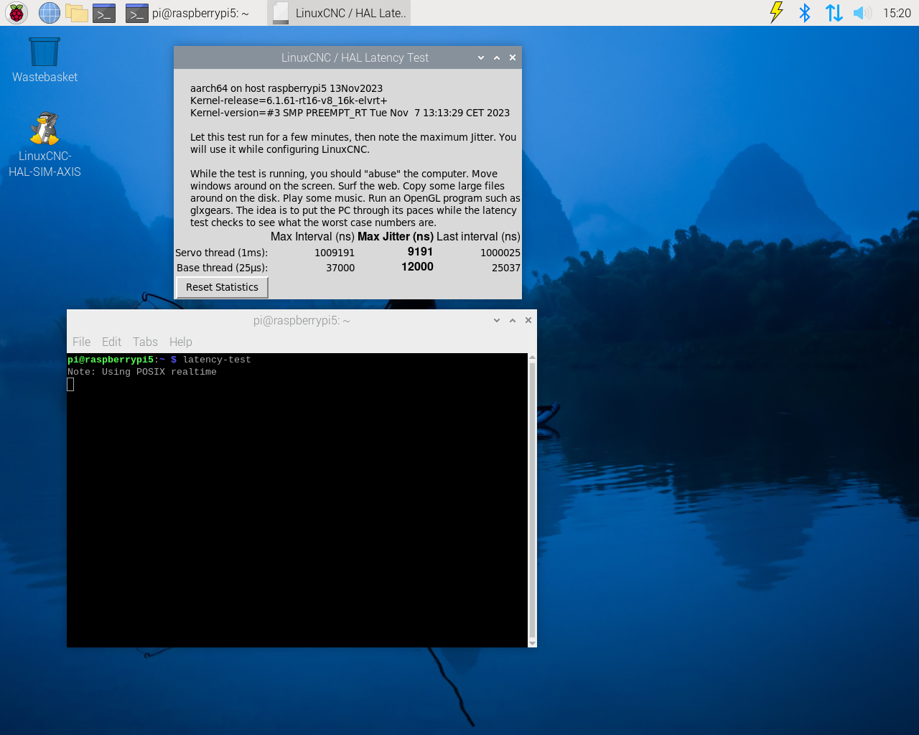The height and width of the screenshot is (735, 919).
Task: Click the terminal vertical scrollbar
Action: tap(532, 500)
